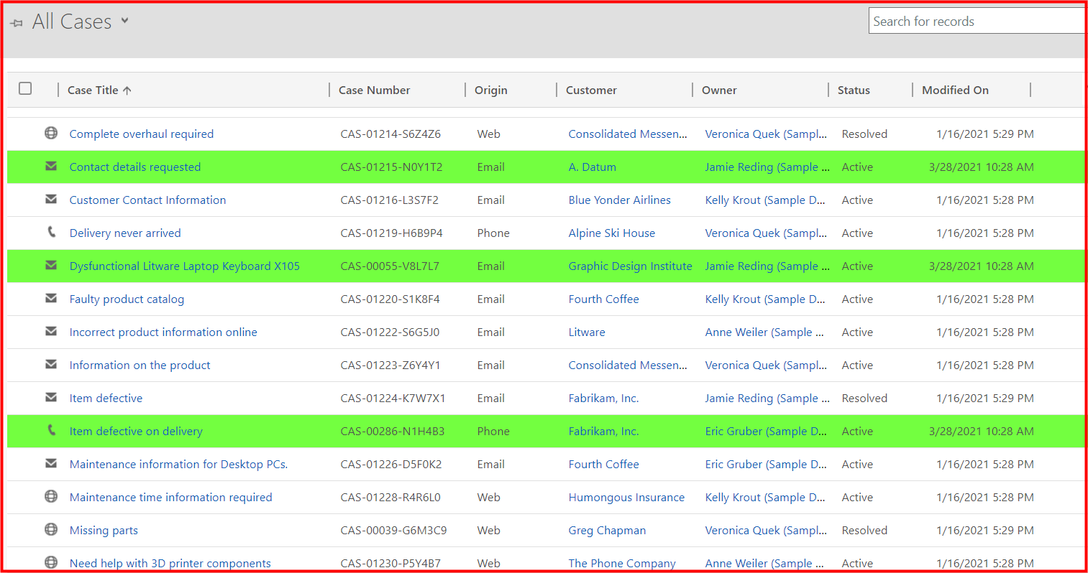Open case Maintenance time information required
Screen dimensions: 1088x573
[170, 498]
